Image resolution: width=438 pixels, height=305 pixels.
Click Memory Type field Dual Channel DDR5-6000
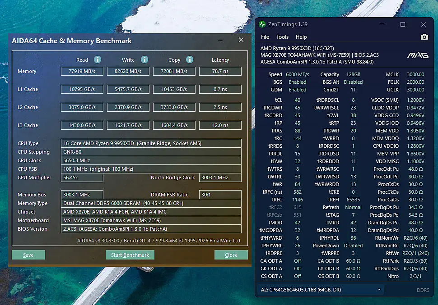pos(151,203)
